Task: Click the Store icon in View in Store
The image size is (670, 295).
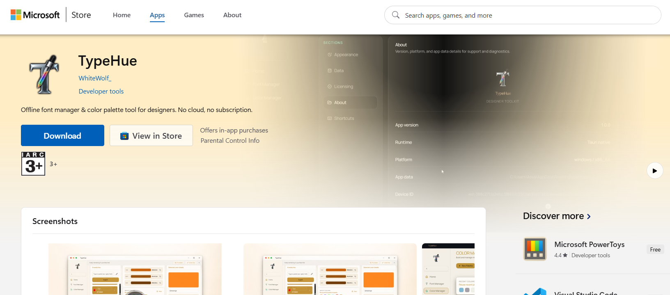Action: [124, 136]
